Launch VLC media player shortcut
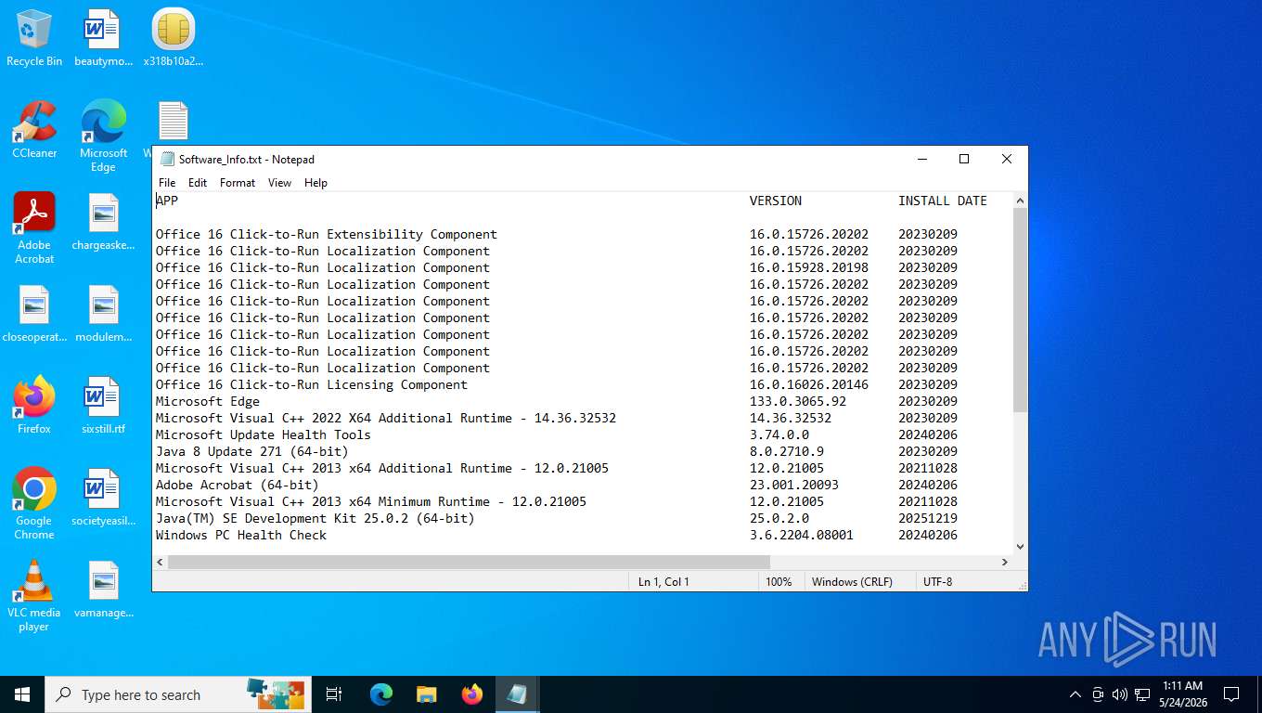 tap(34, 596)
